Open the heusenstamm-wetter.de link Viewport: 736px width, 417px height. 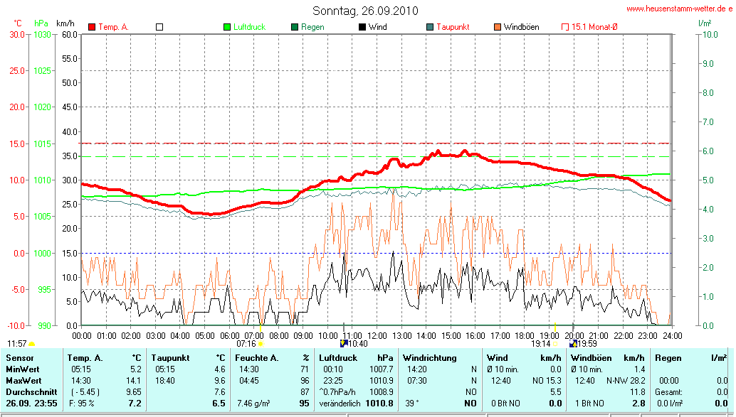point(679,9)
